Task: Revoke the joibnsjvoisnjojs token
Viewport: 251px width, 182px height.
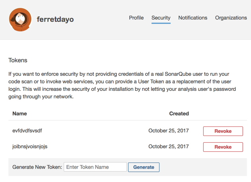Action: 223,147
